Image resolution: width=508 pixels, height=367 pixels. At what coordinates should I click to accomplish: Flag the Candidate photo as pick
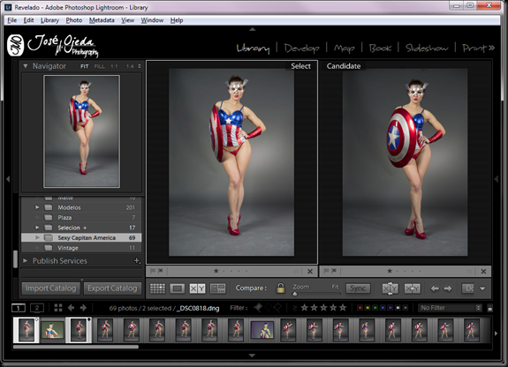click(x=326, y=271)
